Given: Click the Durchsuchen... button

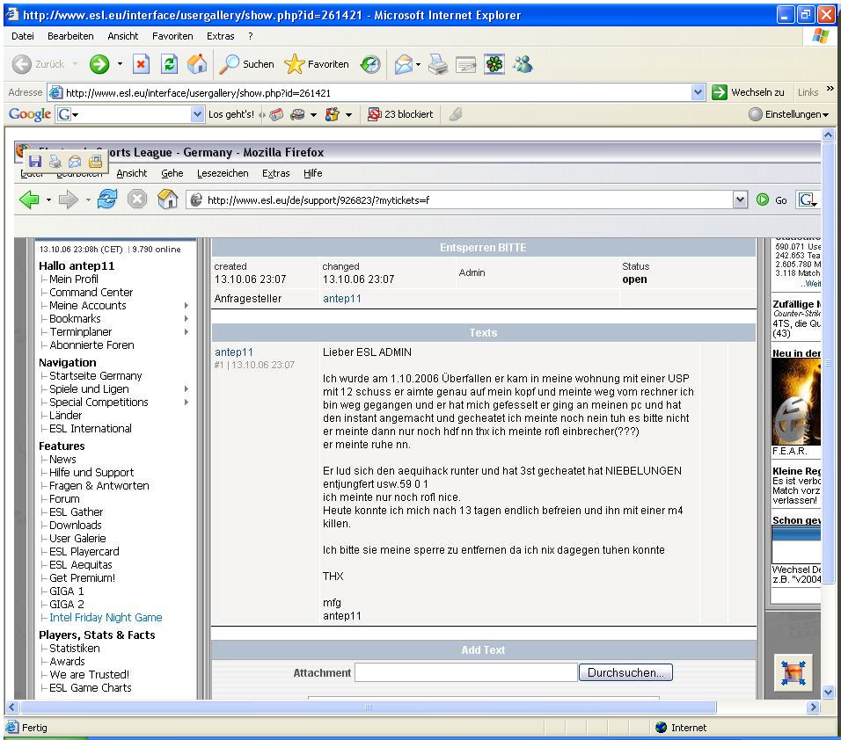Looking at the screenshot, I should pos(625,672).
